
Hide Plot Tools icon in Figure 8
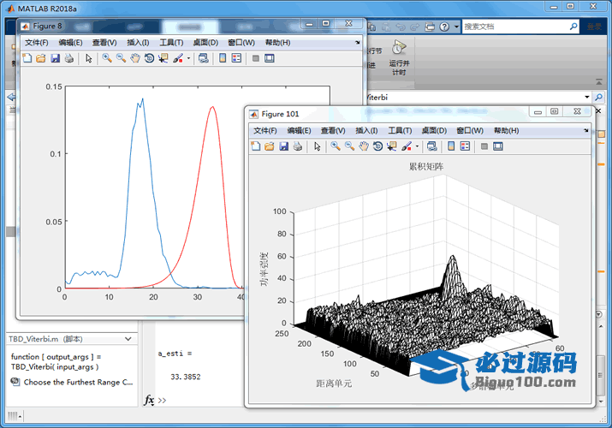point(256,58)
